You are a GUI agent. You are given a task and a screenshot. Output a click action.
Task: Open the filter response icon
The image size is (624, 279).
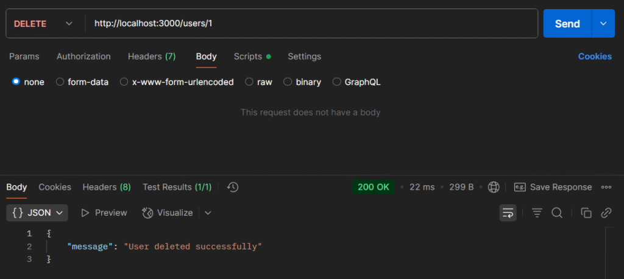[x=537, y=213]
